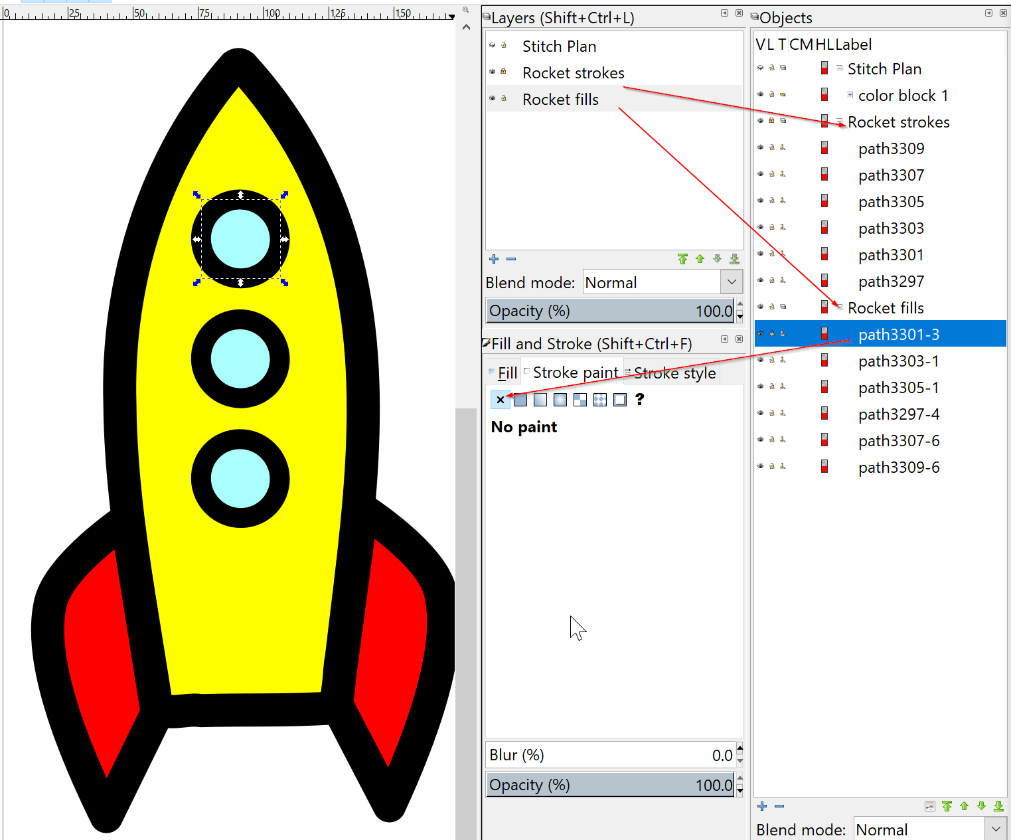Expand the color block 1 group
1011x840 pixels.
click(850, 95)
